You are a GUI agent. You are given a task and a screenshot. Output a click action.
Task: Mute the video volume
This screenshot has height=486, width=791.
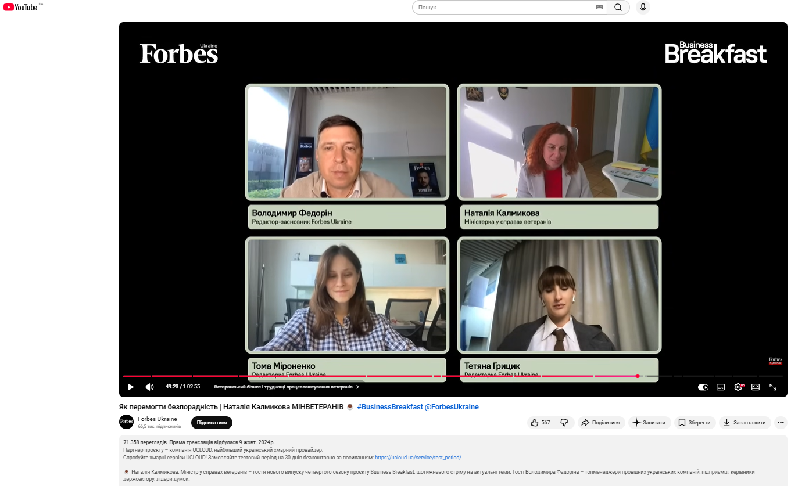click(x=149, y=387)
